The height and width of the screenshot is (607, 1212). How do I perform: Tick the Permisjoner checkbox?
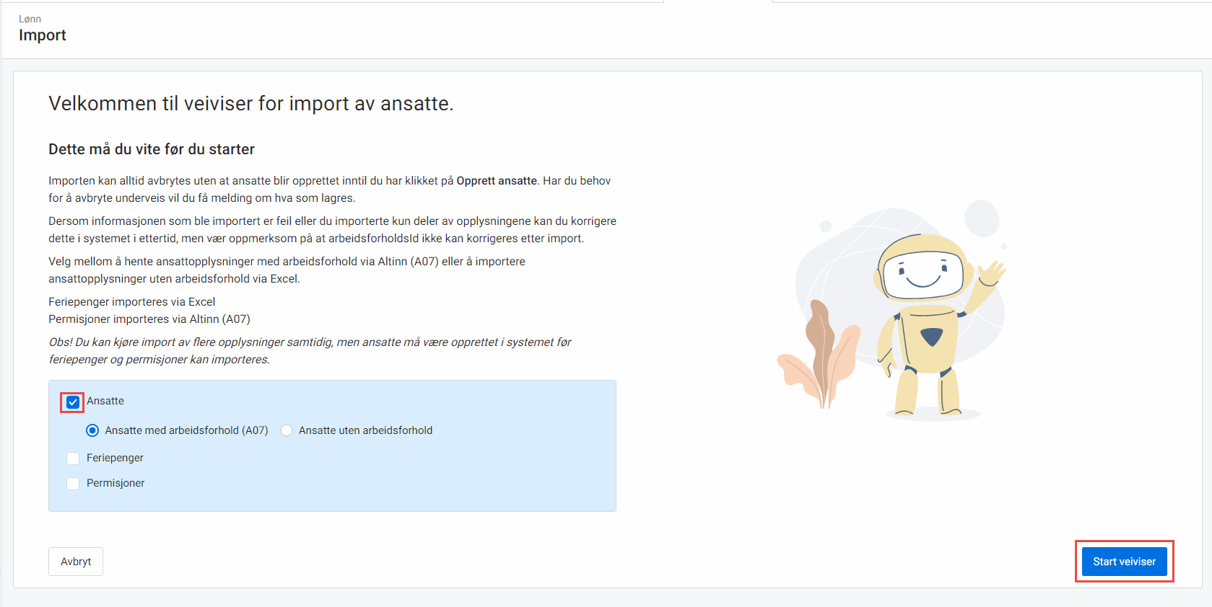point(73,484)
